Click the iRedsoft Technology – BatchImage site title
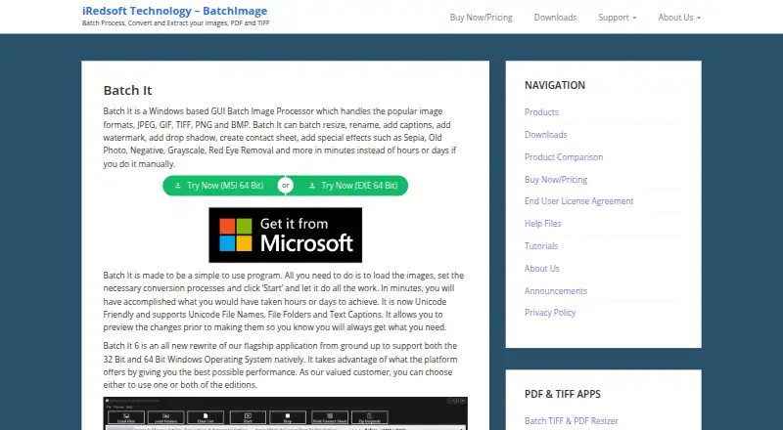Image resolution: width=783 pixels, height=430 pixels. tap(175, 11)
